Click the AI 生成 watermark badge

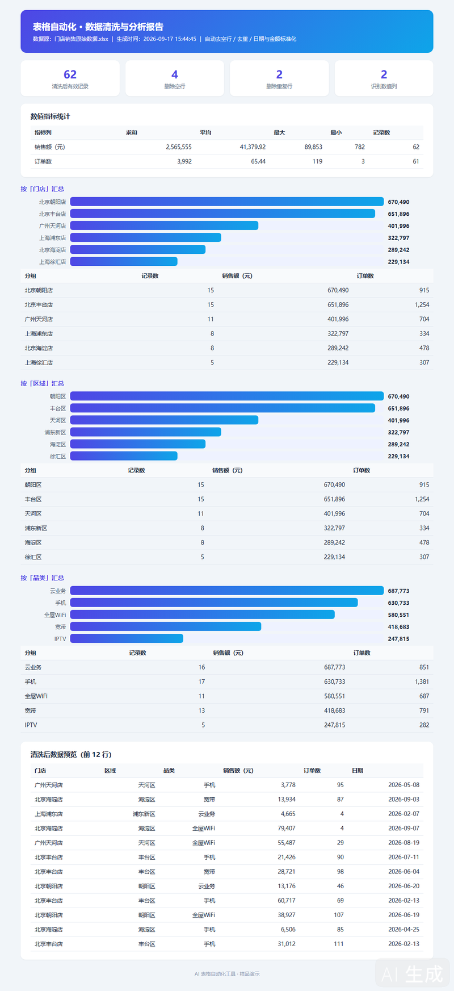click(413, 973)
